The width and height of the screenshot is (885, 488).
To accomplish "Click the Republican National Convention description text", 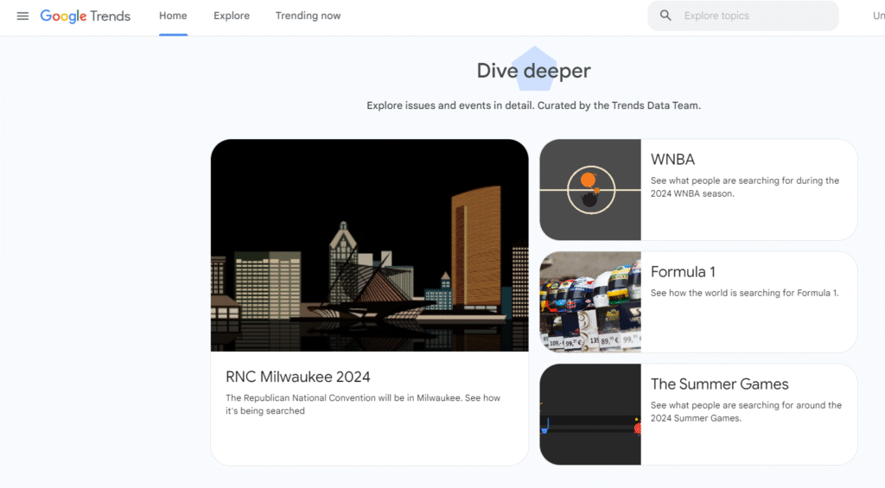I will (363, 404).
